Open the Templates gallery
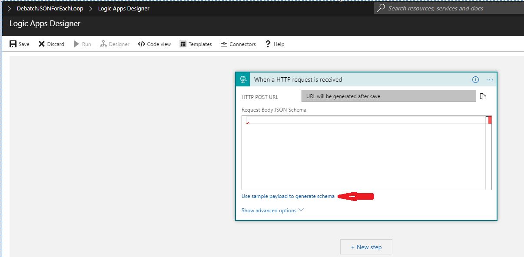This screenshot has height=257, width=524. pyautogui.click(x=196, y=44)
